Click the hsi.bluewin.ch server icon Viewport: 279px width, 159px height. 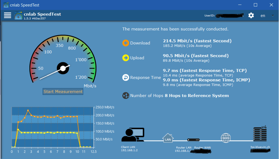260,135
